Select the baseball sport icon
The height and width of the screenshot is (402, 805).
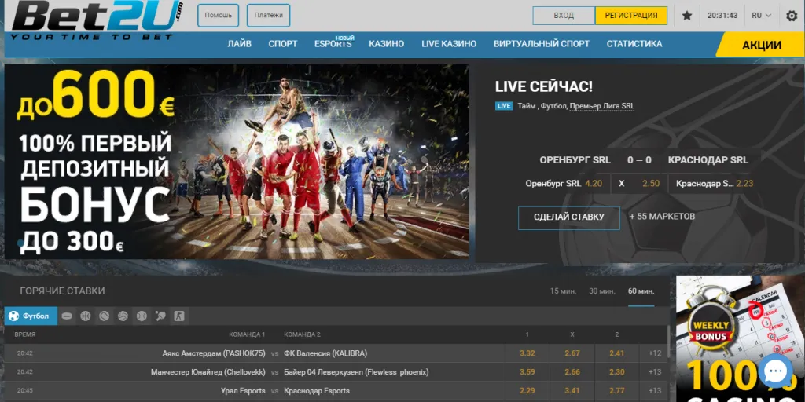coord(142,316)
